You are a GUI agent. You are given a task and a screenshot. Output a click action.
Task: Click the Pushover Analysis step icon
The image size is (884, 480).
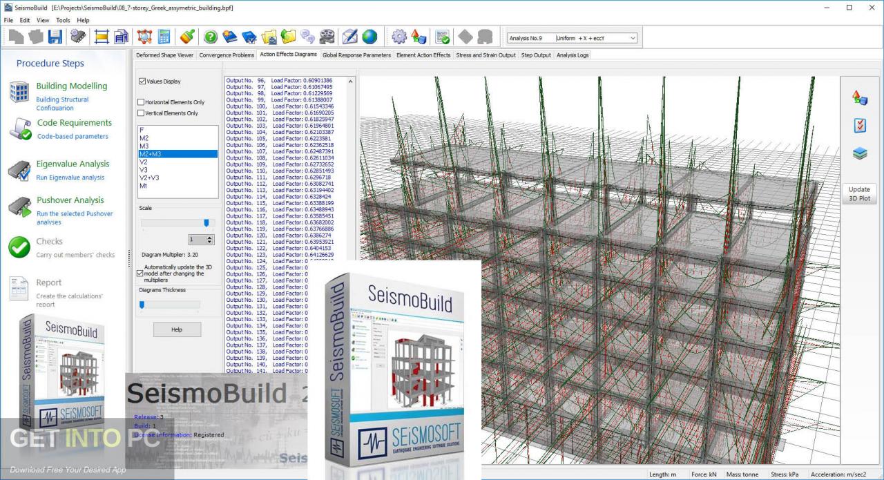19,207
